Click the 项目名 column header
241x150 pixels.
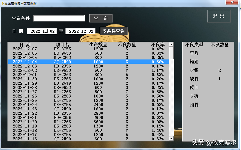[62, 45]
